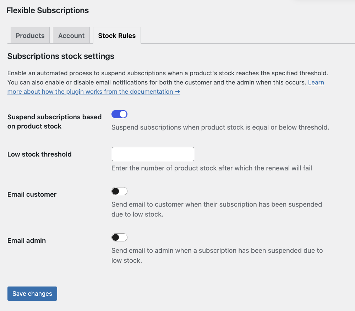Click the Email admin label text
Viewport: 355px width, 311px height.
pyautogui.click(x=27, y=240)
